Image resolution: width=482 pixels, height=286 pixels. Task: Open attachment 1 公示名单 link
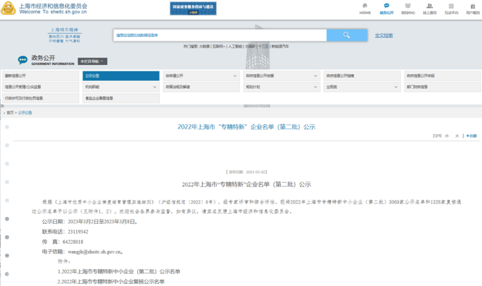tap(119, 272)
